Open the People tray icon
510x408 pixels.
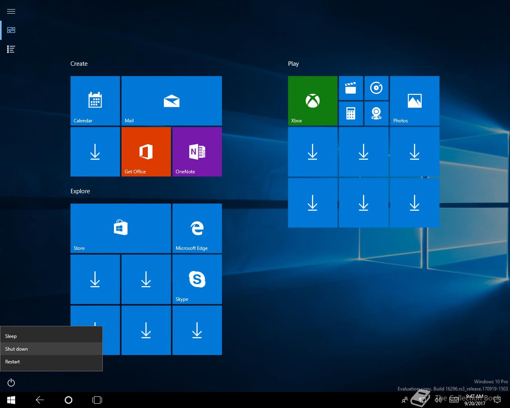405,400
